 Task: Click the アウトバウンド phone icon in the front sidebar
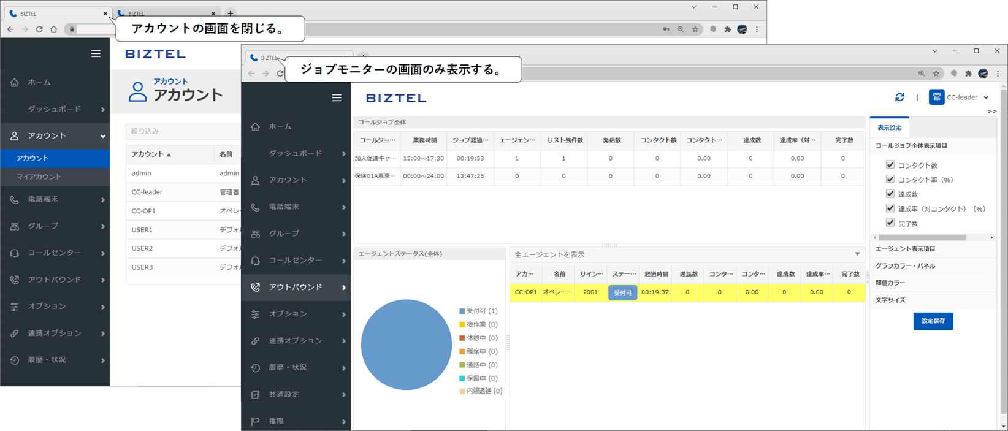[256, 288]
